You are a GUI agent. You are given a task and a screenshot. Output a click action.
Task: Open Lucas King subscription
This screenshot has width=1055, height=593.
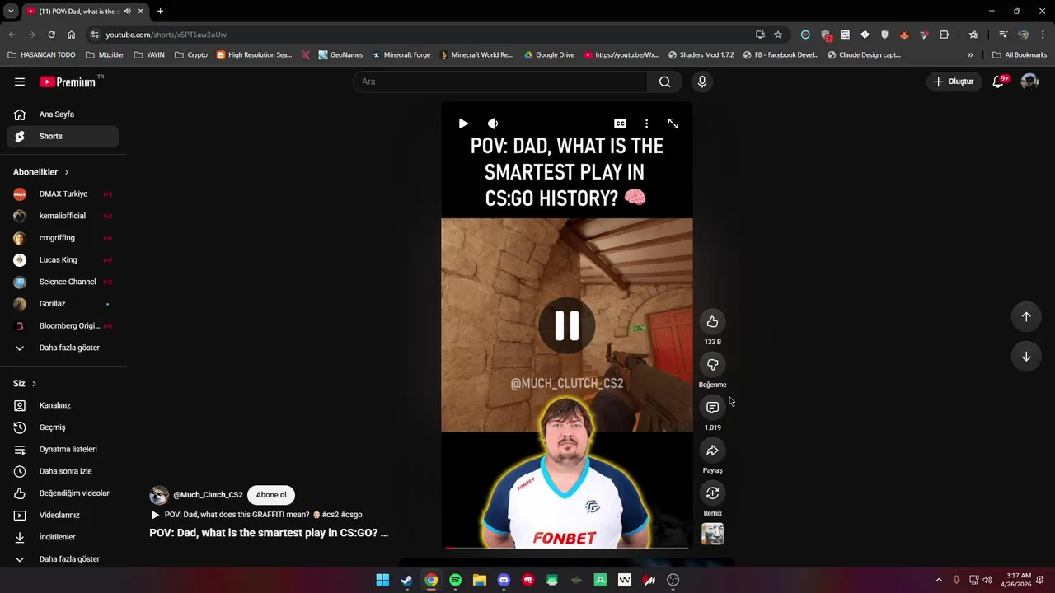[63, 260]
